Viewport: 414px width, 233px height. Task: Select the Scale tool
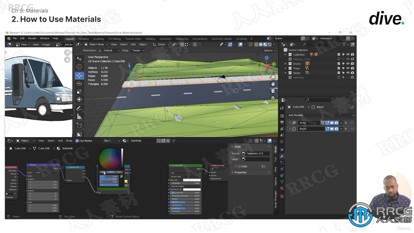pos(79,92)
